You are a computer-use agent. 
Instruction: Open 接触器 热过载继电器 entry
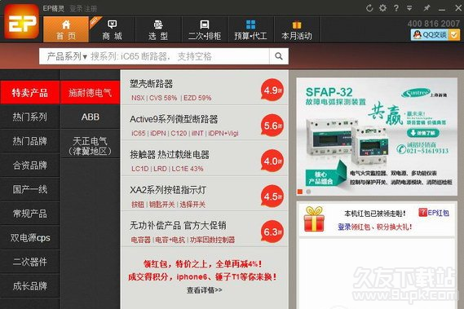(x=170, y=155)
